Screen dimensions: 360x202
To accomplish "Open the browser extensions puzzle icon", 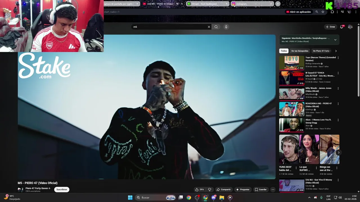I will pyautogui.click(x=332, y=12).
